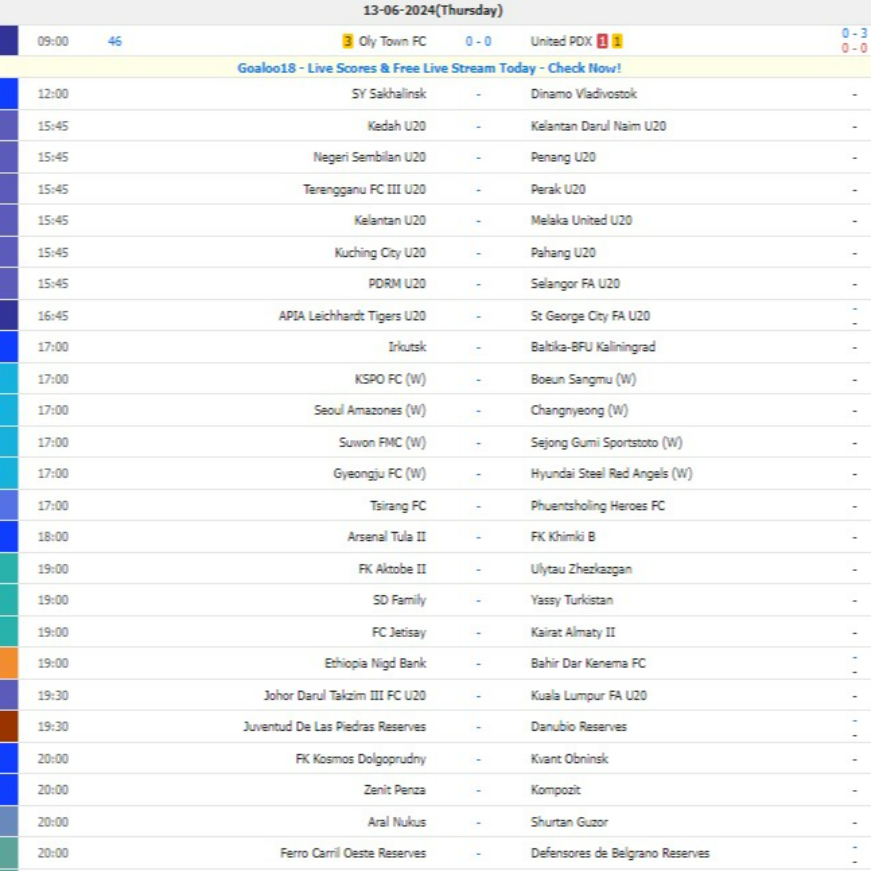Click the Hyundai Steel Red Angels (W) team
The height and width of the screenshot is (871, 871).
611,473
